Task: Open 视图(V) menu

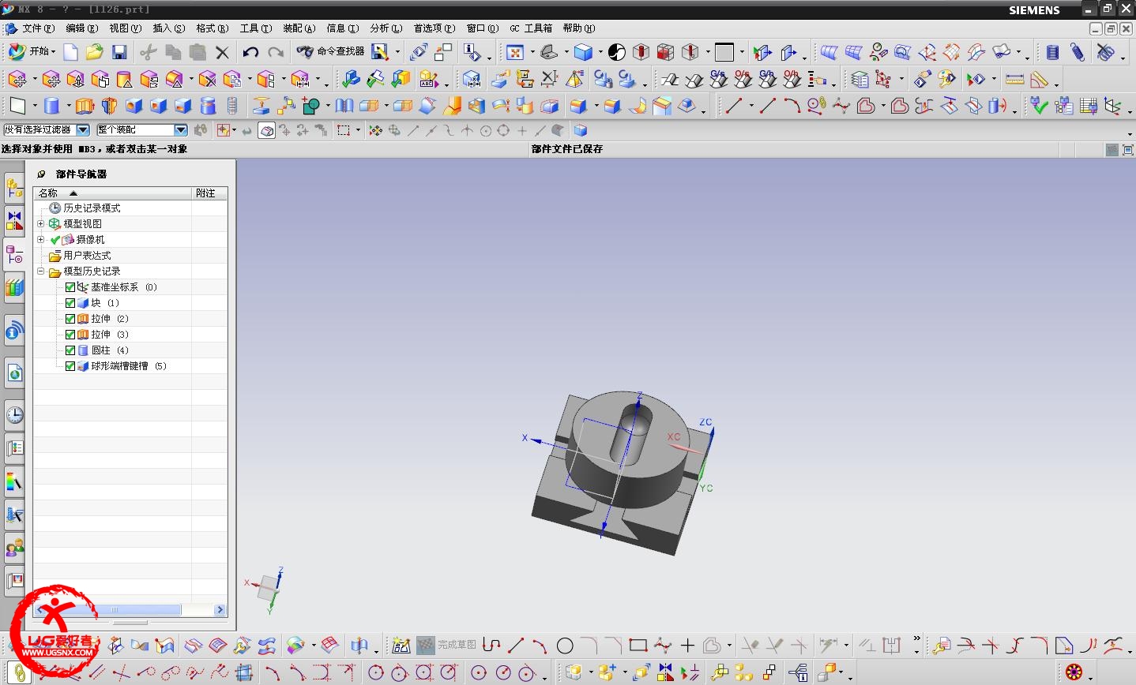Action: [126, 28]
